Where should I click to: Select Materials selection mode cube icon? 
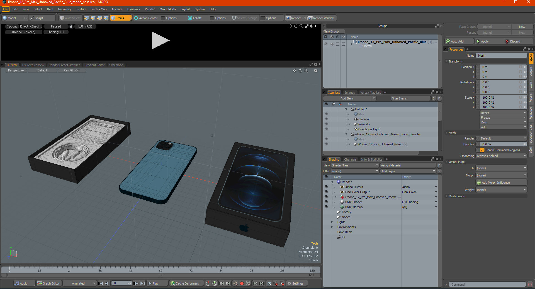(x=106, y=18)
